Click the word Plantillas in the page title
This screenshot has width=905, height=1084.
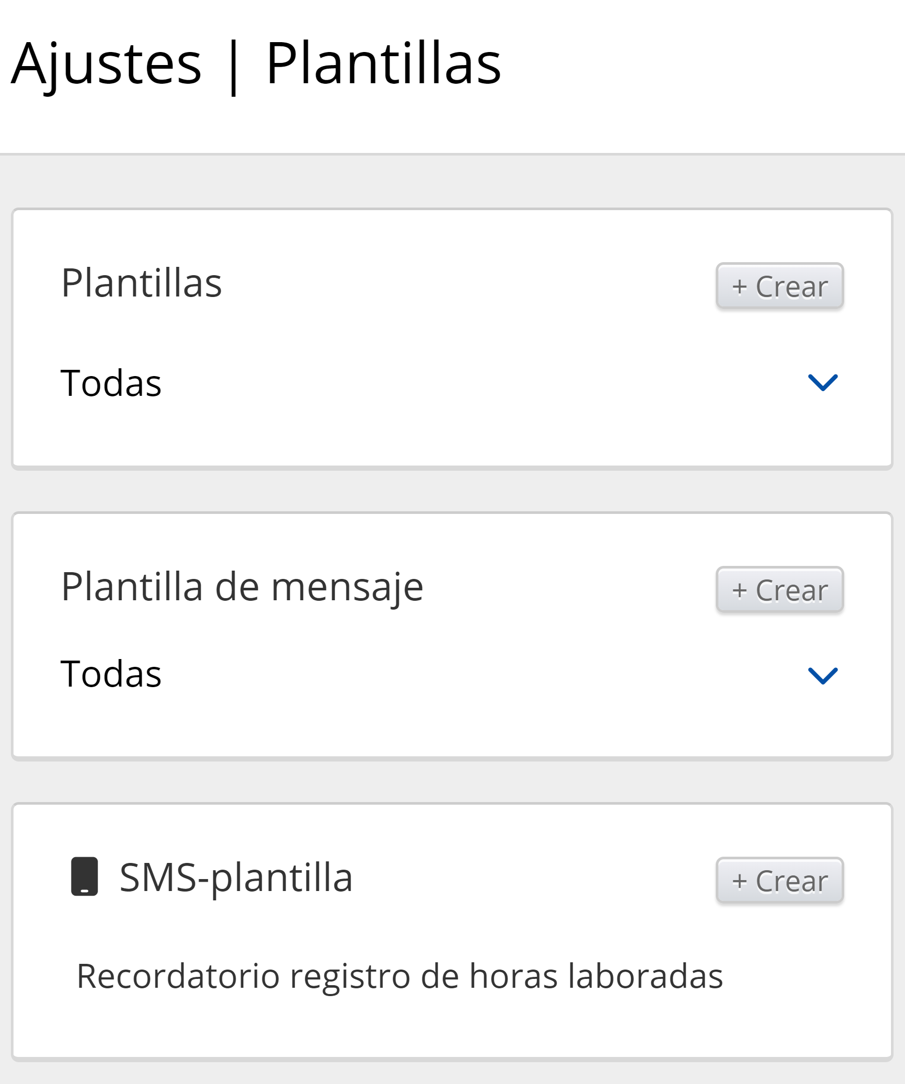click(x=383, y=63)
